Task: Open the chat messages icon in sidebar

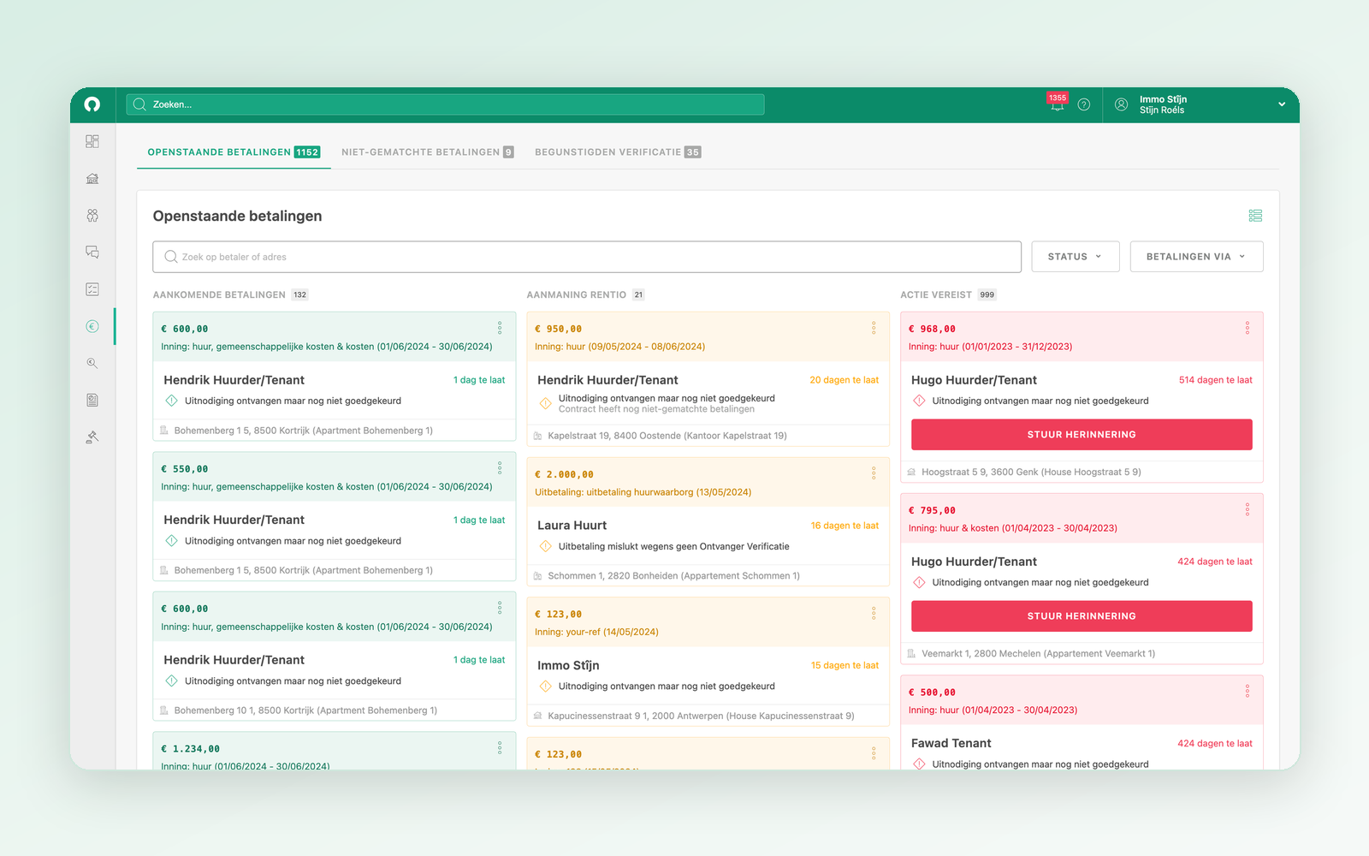Action: 92,252
